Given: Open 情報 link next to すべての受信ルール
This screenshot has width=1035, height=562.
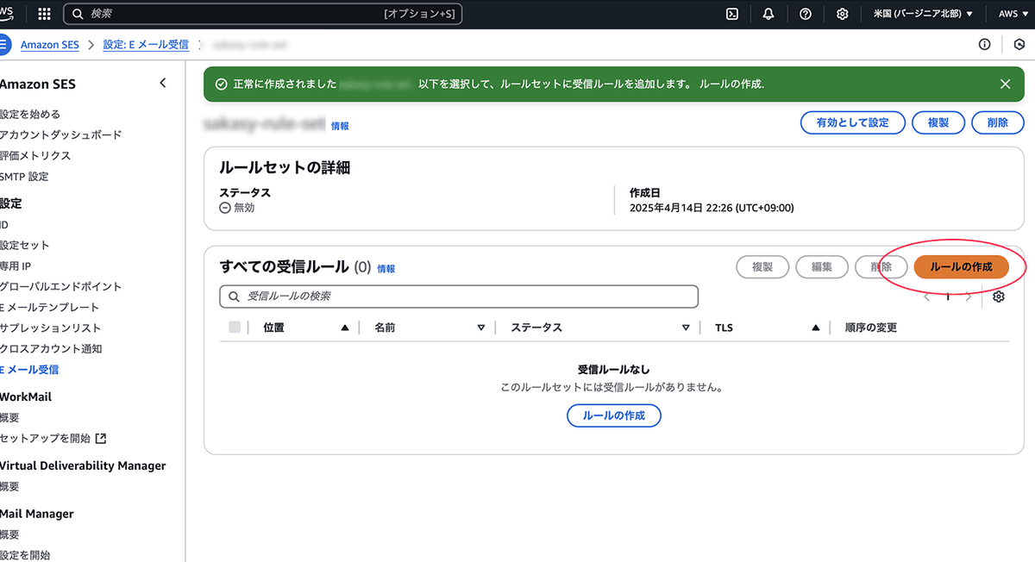Looking at the screenshot, I should pos(386,269).
